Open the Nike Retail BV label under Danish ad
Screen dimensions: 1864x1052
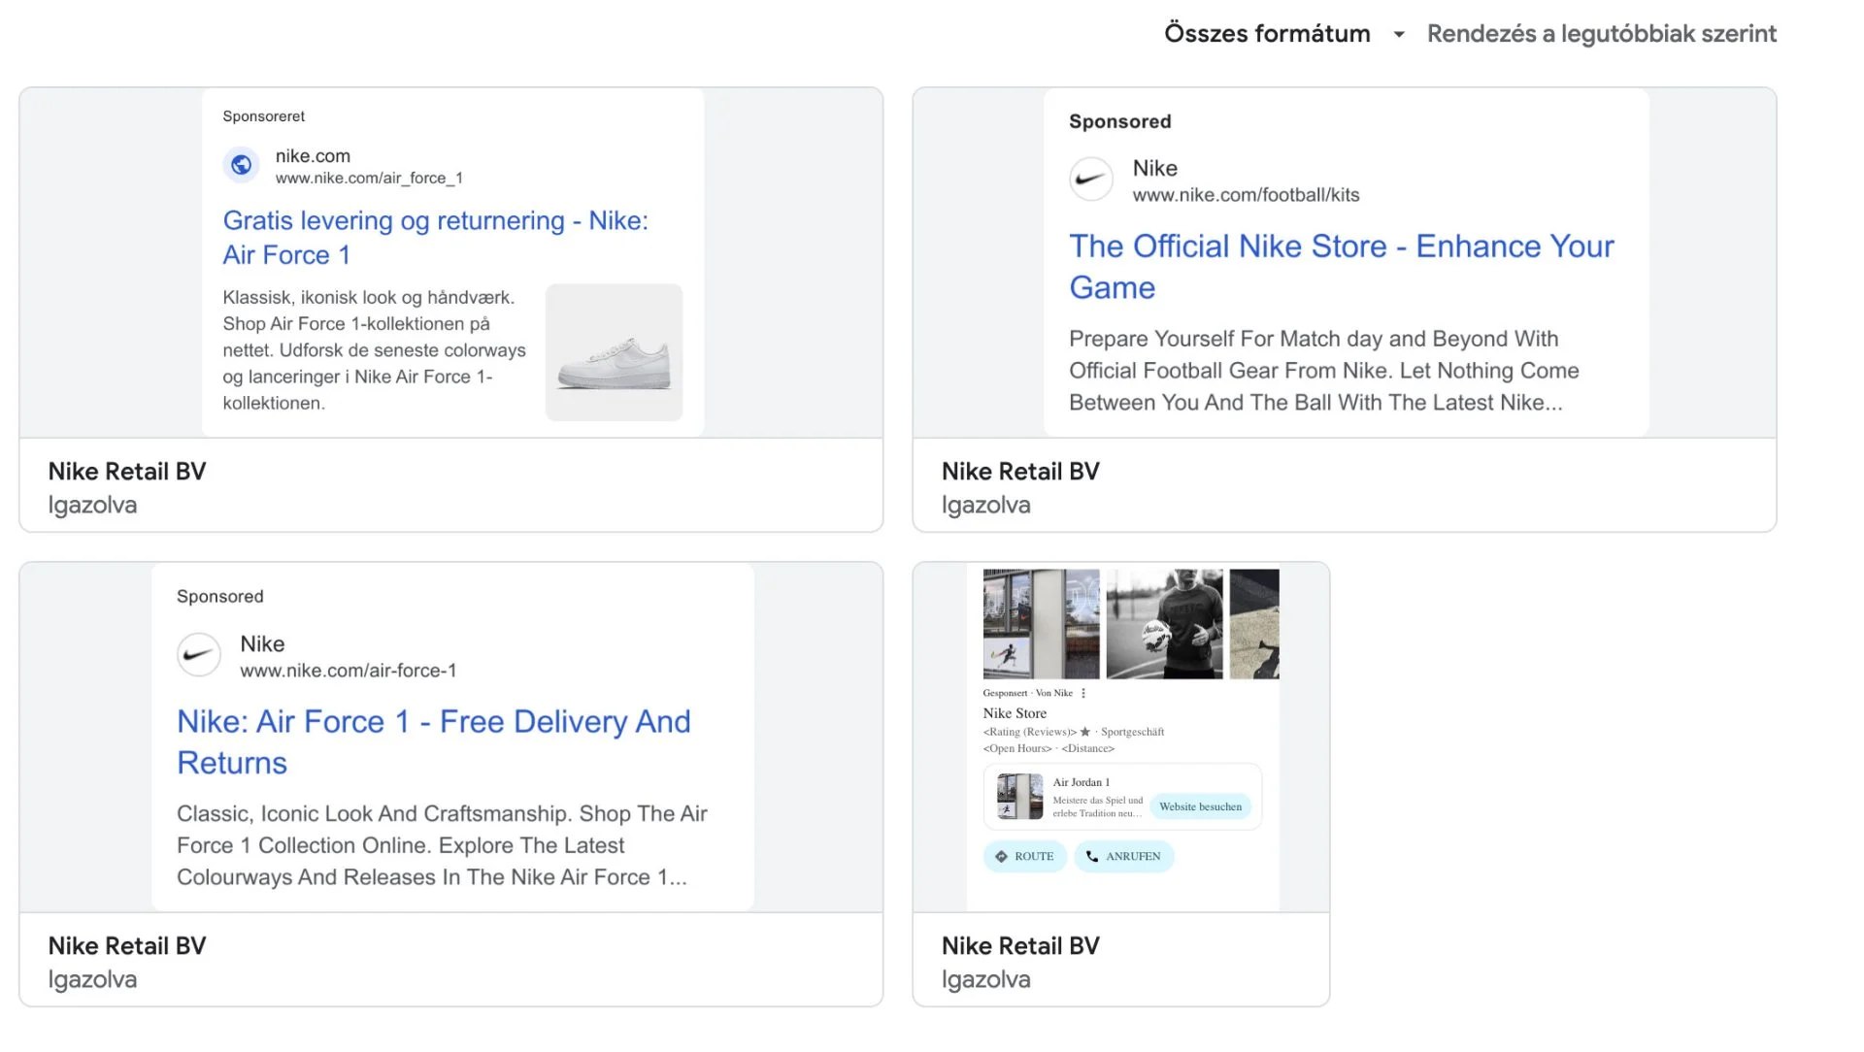pyautogui.click(x=127, y=472)
